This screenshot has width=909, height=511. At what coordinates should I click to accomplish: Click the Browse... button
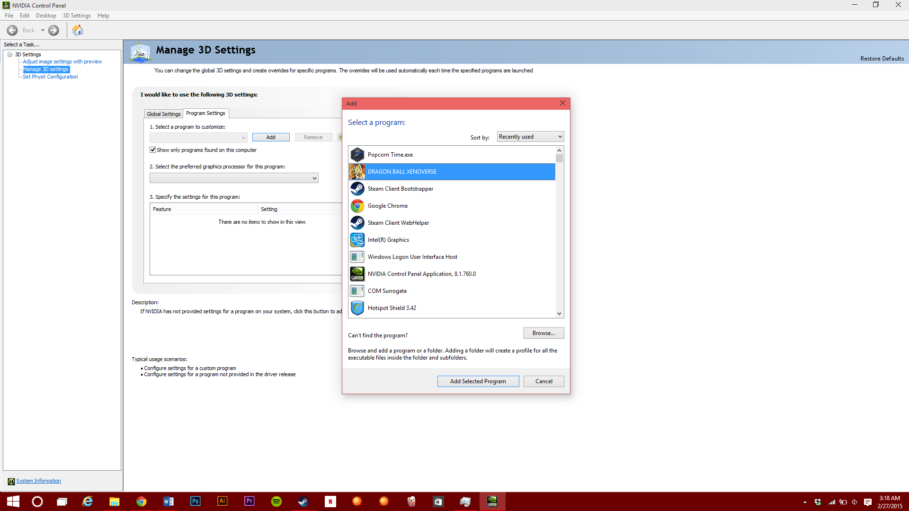click(x=544, y=333)
